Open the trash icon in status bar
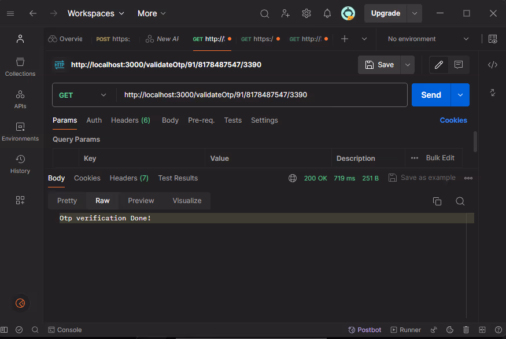The image size is (506, 339). (x=466, y=330)
